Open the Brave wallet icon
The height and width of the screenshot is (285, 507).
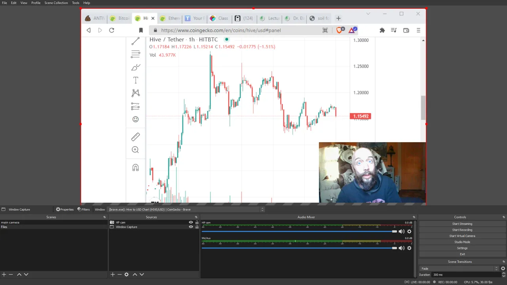pos(406,30)
